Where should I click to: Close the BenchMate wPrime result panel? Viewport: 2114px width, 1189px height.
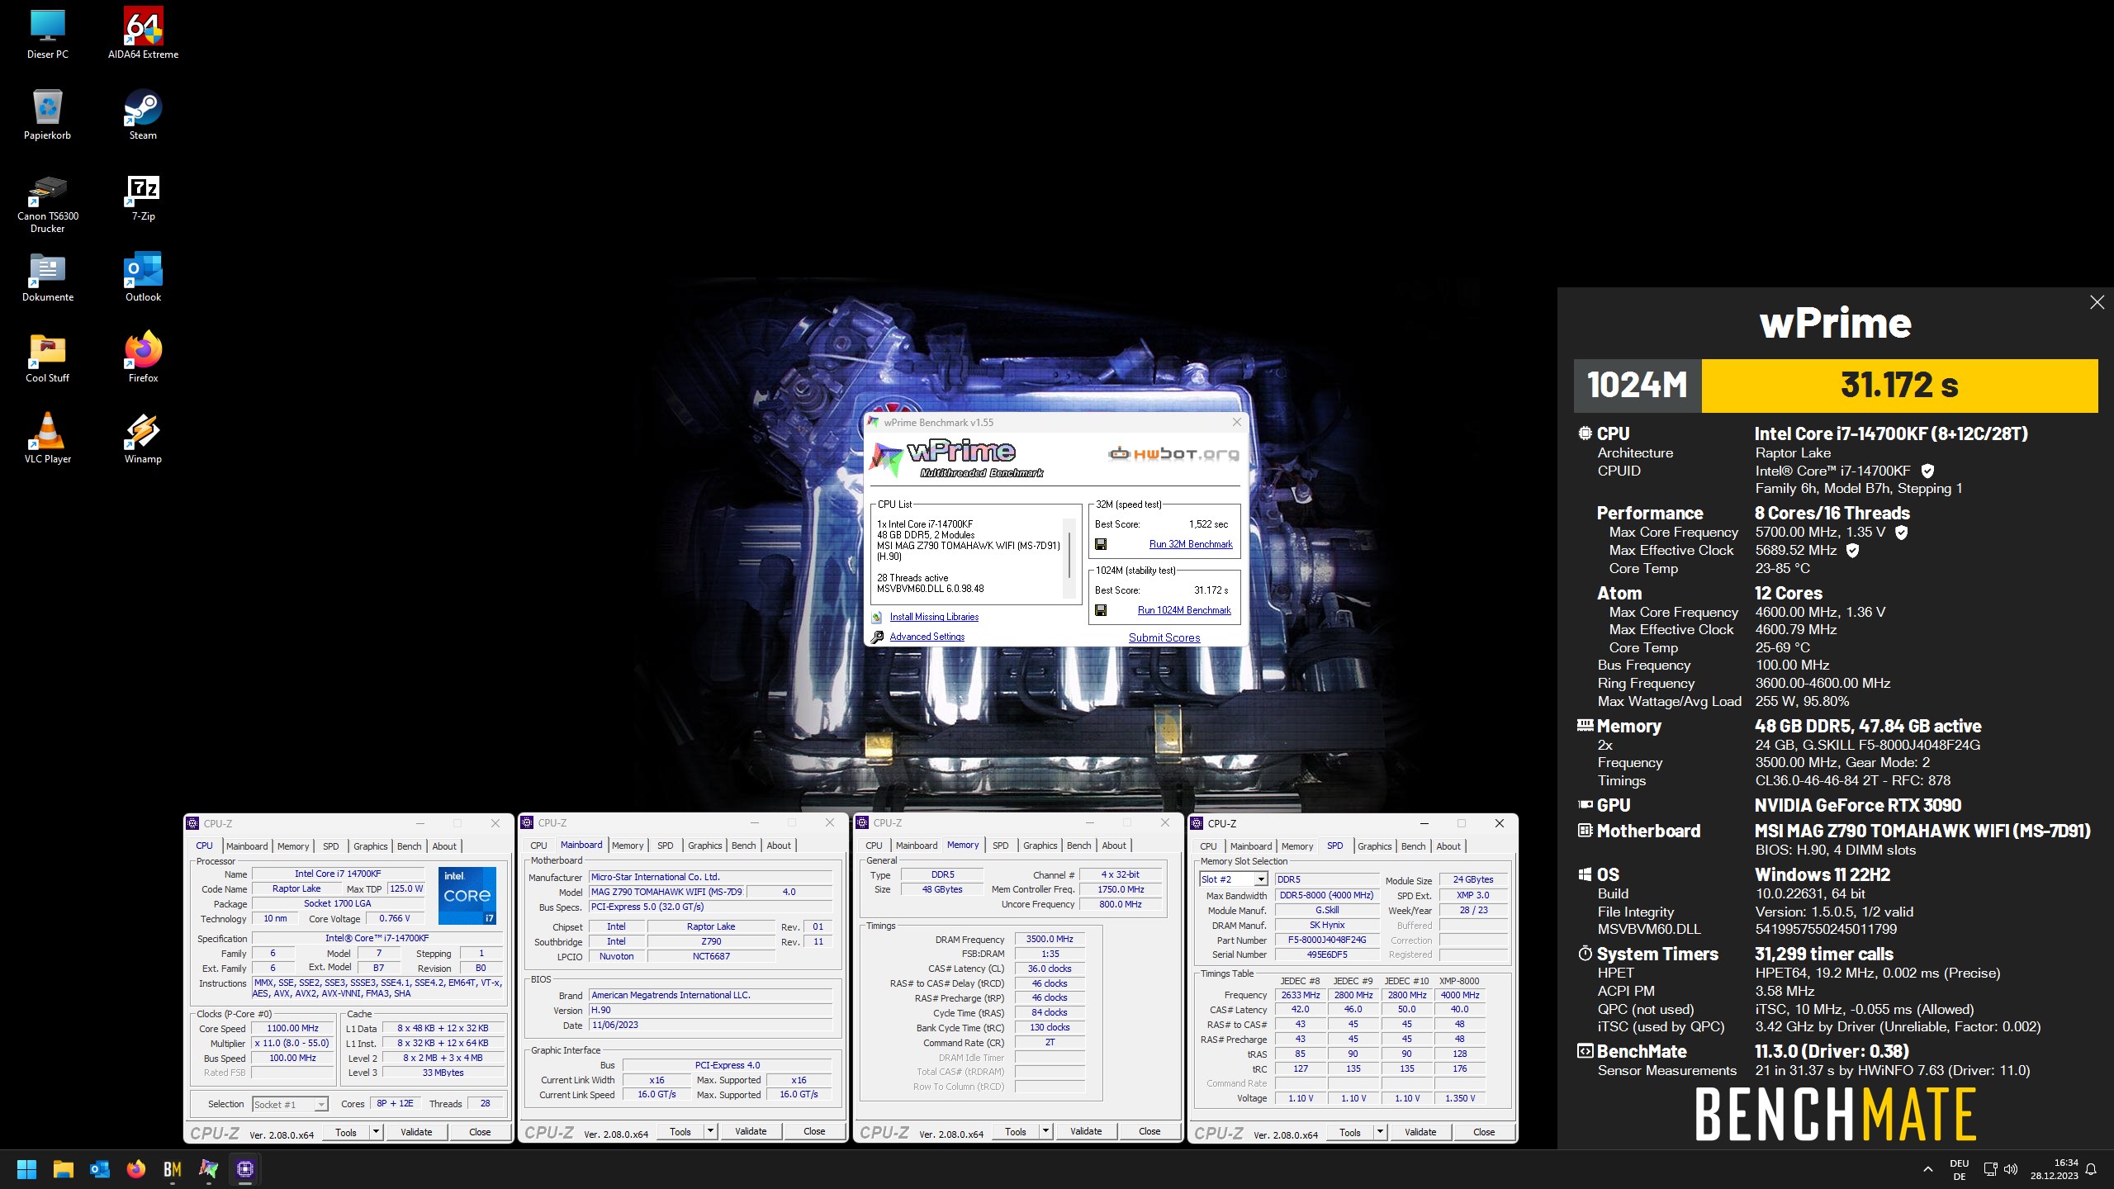pos(2097,302)
